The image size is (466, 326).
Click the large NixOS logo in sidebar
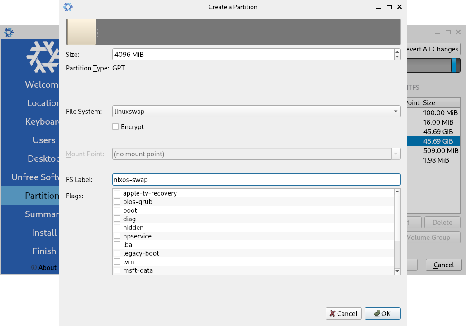click(x=43, y=57)
